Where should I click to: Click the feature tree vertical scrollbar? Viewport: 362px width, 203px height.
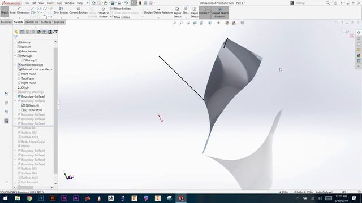[x=55, y=111]
